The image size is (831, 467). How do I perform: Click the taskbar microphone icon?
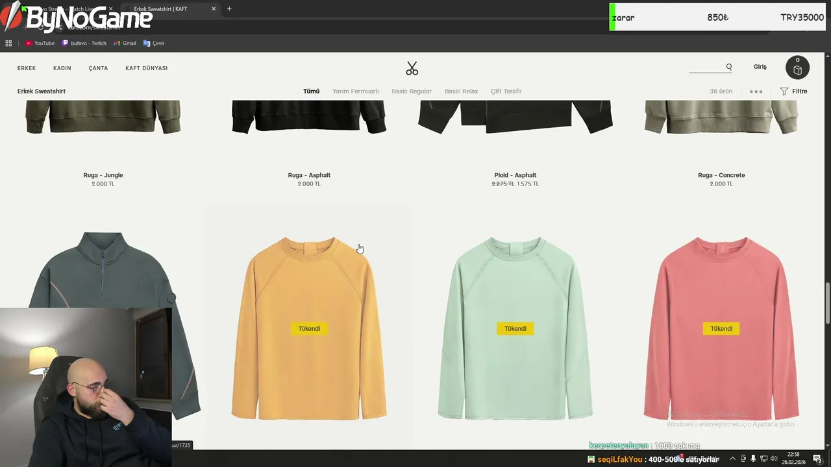pos(753,459)
